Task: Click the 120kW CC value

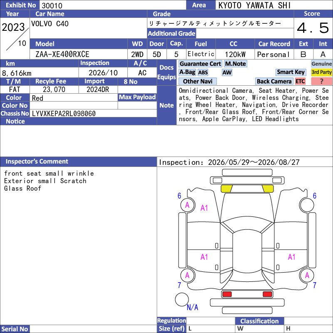Action: coord(235,55)
